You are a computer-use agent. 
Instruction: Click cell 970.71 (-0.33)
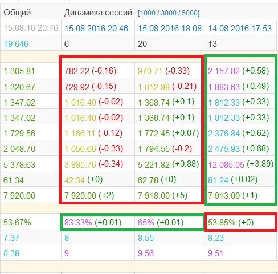click(163, 71)
